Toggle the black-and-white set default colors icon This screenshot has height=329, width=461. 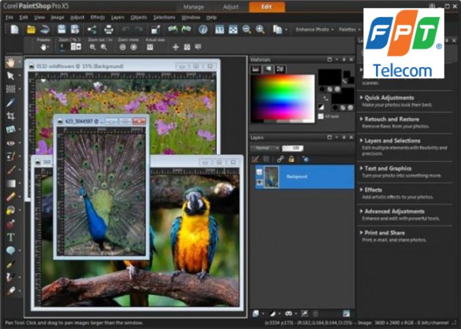click(x=321, y=107)
